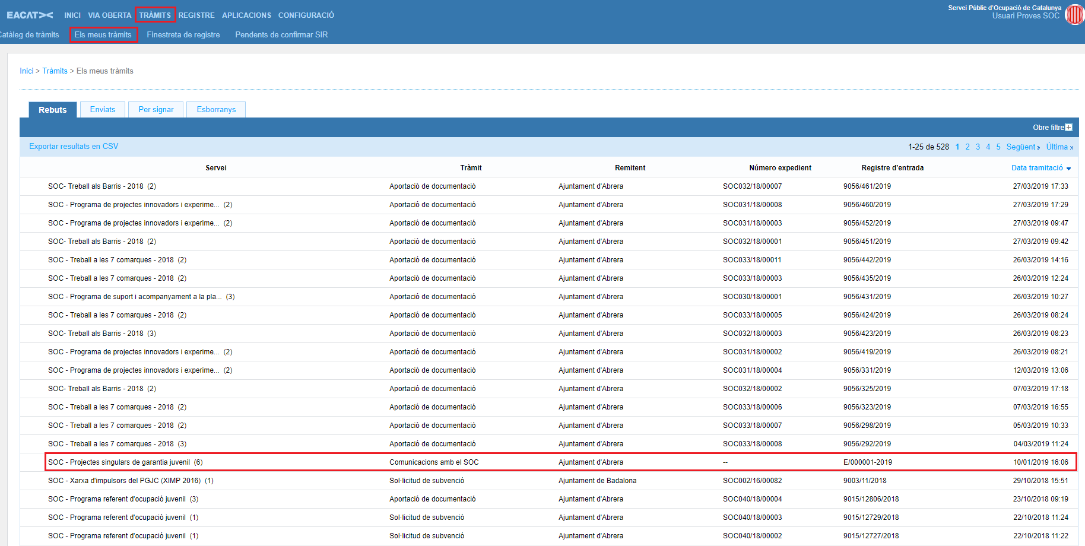This screenshot has width=1085, height=546.
Task: Click the Generalitat de Catalunya emblem
Action: [1074, 14]
